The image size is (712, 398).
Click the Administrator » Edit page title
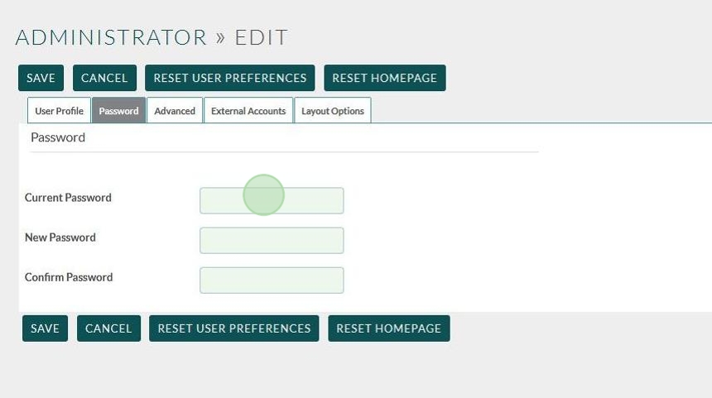[152, 38]
